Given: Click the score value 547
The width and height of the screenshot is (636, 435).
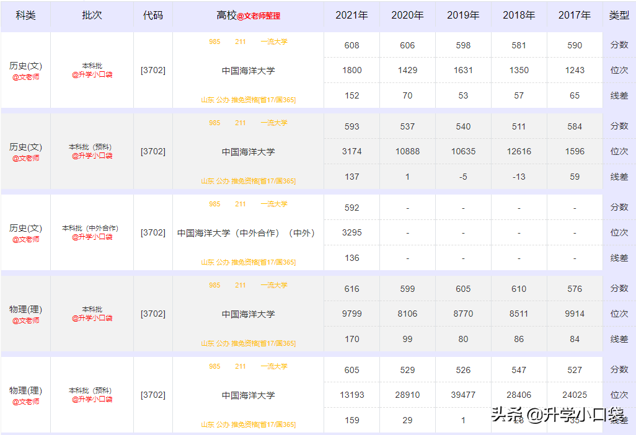Looking at the screenshot, I should coord(519,370).
